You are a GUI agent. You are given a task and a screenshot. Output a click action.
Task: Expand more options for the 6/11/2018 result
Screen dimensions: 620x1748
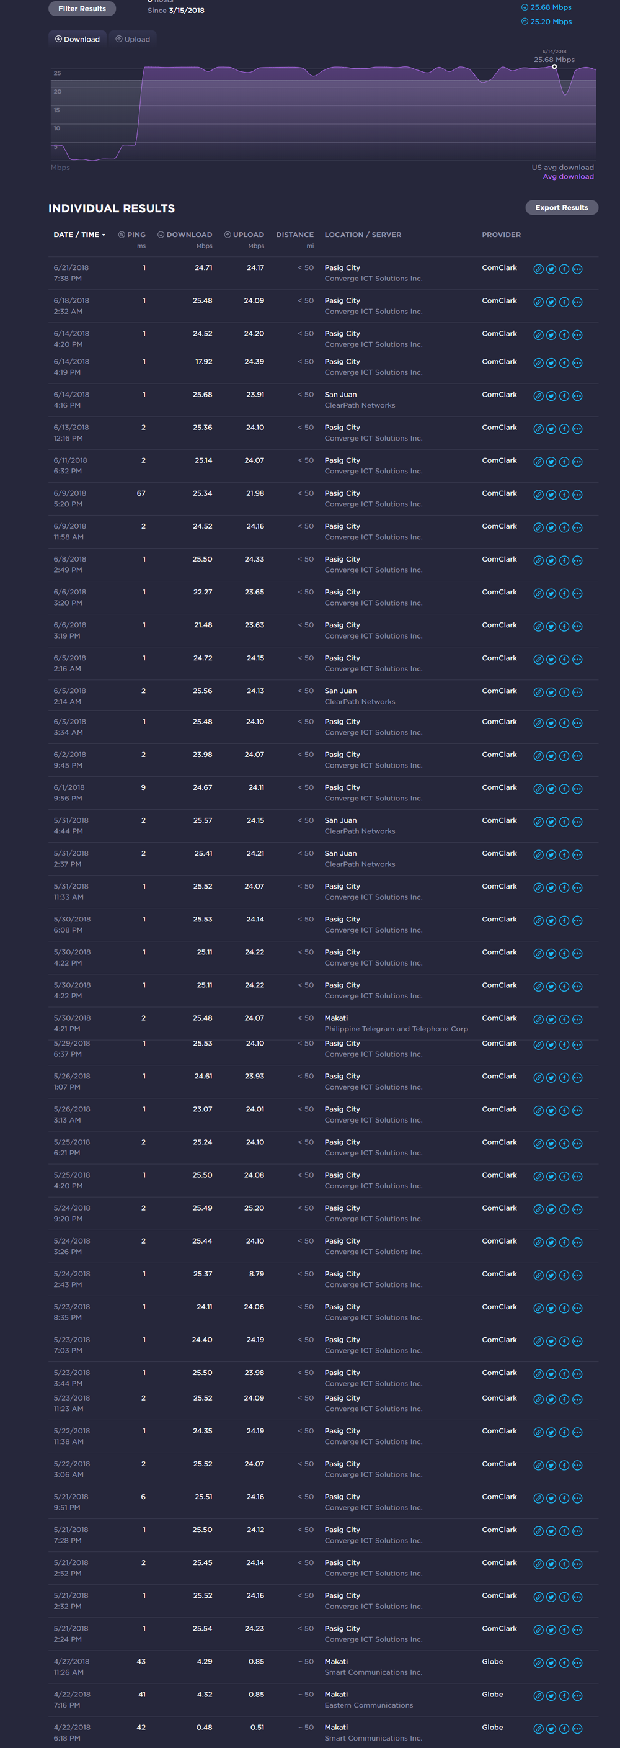click(577, 462)
